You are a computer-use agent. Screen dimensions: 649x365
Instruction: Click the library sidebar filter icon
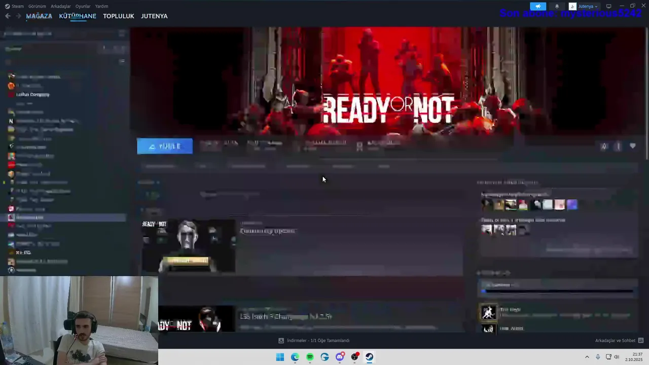(122, 61)
